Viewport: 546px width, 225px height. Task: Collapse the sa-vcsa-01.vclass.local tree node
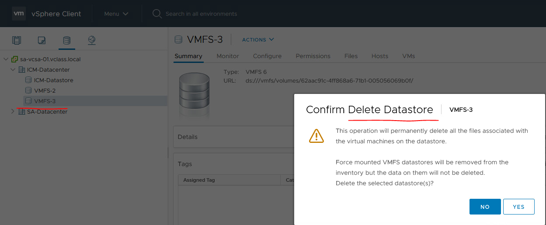tap(6, 59)
